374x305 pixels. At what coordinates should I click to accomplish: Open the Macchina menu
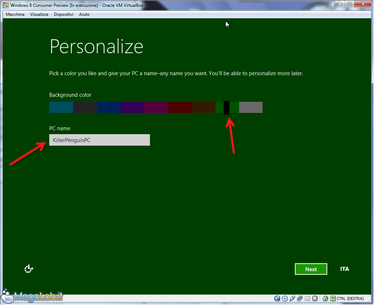point(15,14)
